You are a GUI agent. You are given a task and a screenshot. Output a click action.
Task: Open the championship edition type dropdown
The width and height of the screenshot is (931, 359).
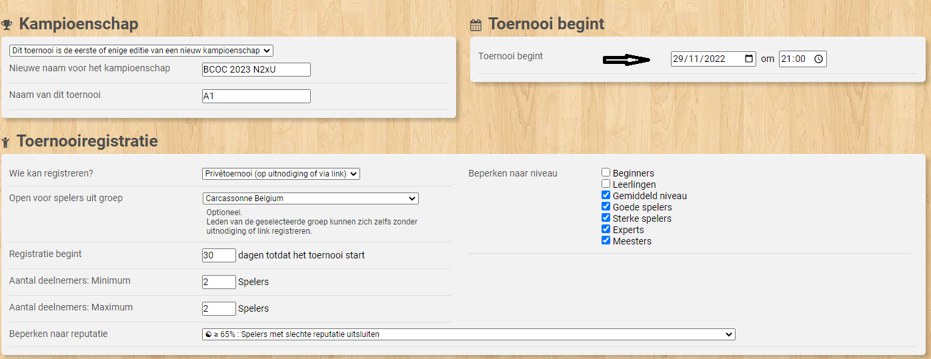click(x=141, y=51)
